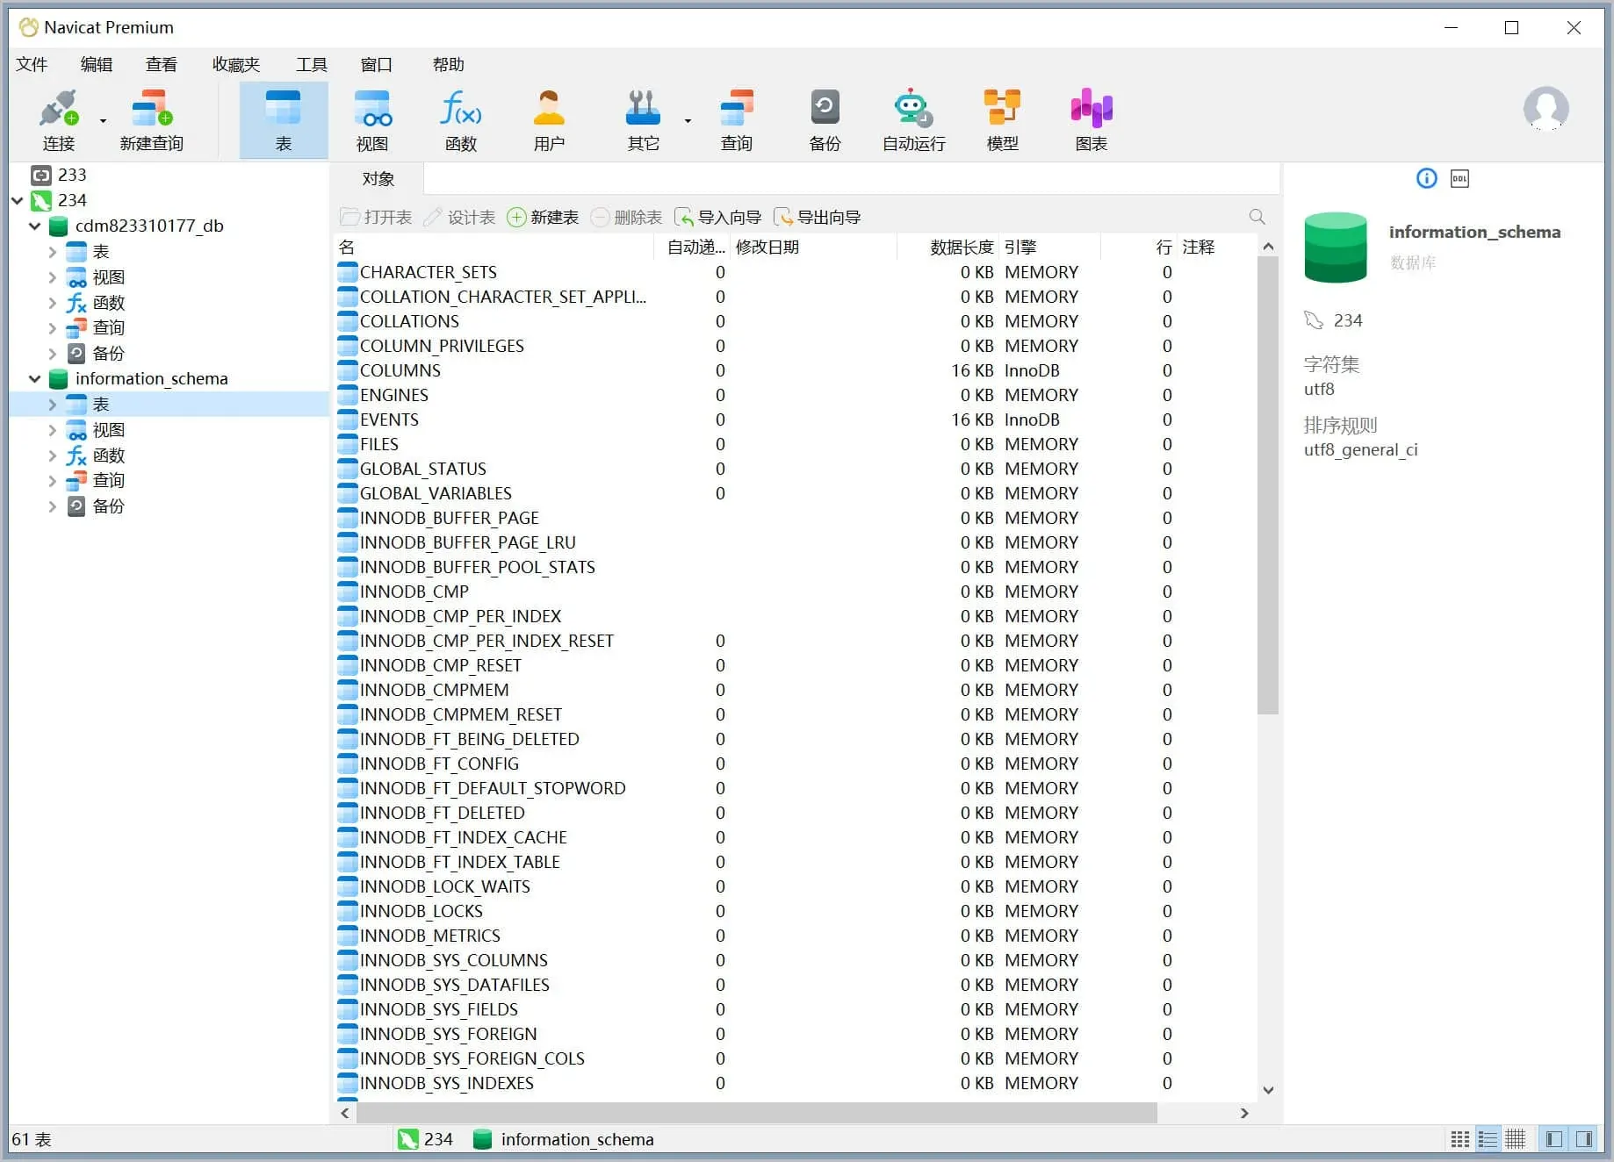Viewport: 1614px width, 1162px height.
Task: Click the 视图 (View) toolbar icon
Action: [x=371, y=120]
